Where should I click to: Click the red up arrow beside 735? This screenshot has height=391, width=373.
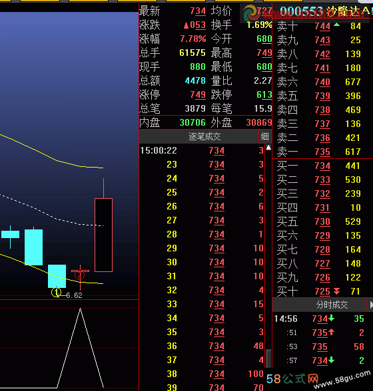[x=331, y=332]
